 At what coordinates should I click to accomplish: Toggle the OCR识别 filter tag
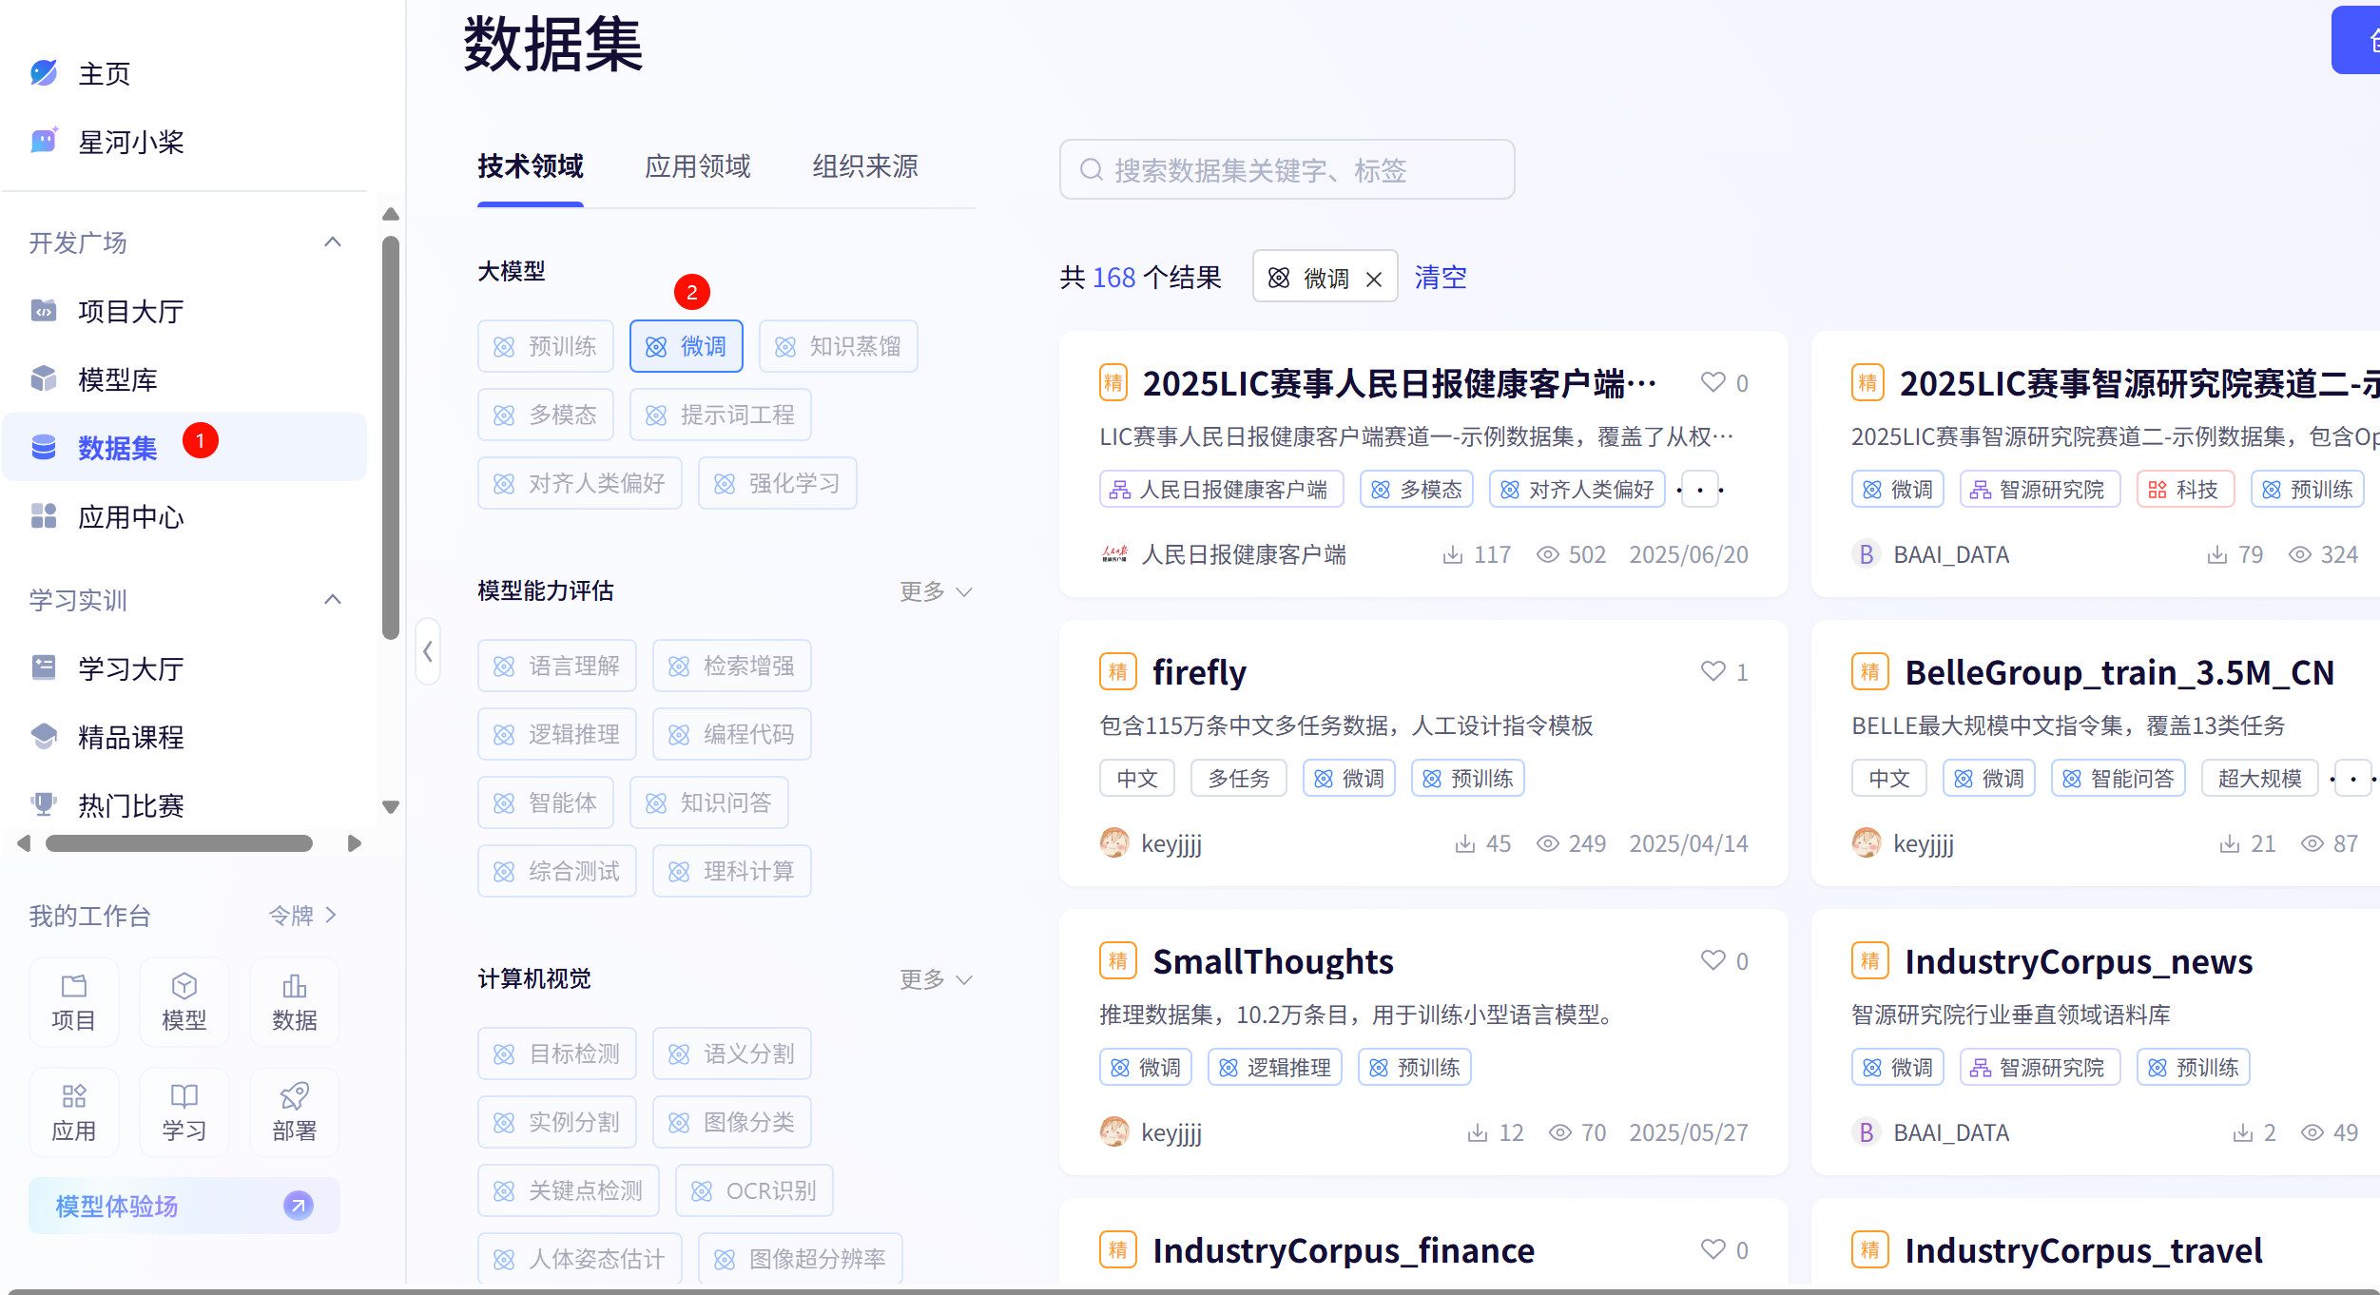tap(755, 1190)
